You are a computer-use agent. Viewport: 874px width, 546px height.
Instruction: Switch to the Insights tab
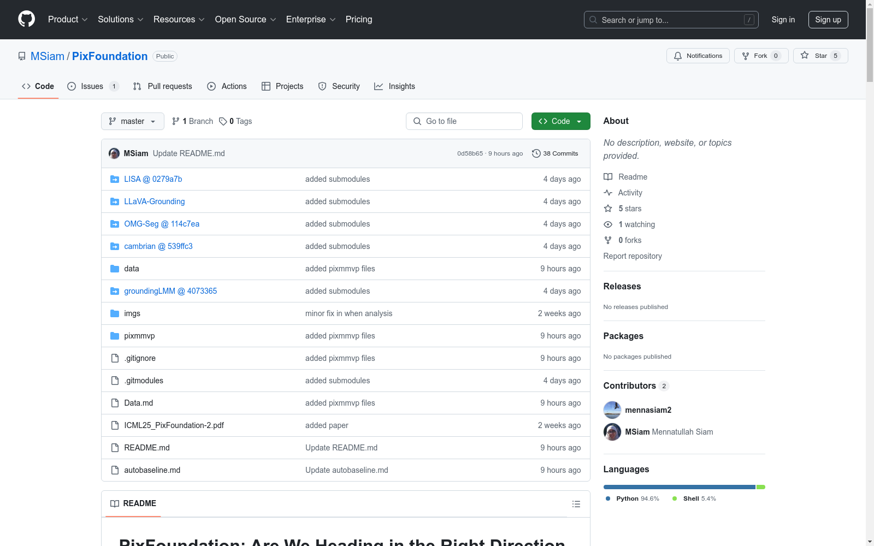(394, 86)
